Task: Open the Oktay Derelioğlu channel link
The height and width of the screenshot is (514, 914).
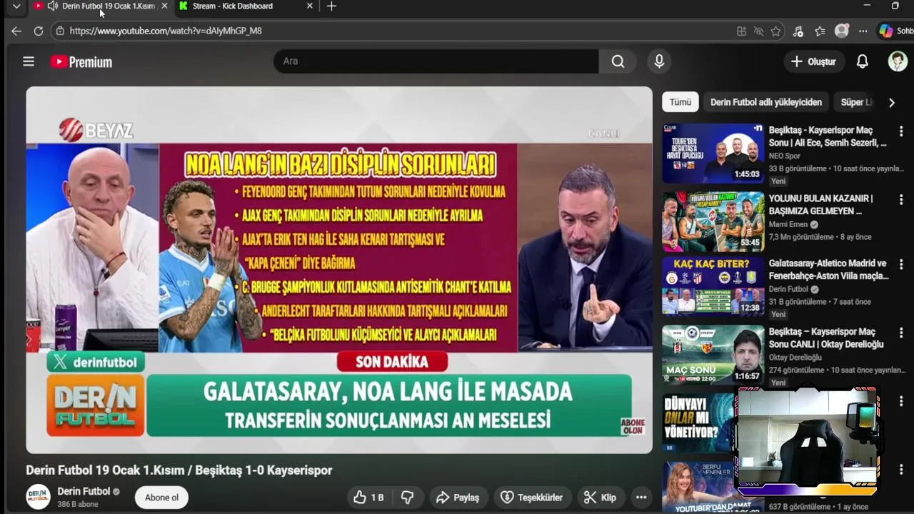Action: pos(797,357)
